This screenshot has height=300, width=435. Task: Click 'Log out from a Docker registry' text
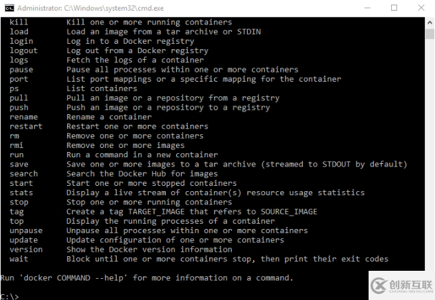tap(137, 50)
